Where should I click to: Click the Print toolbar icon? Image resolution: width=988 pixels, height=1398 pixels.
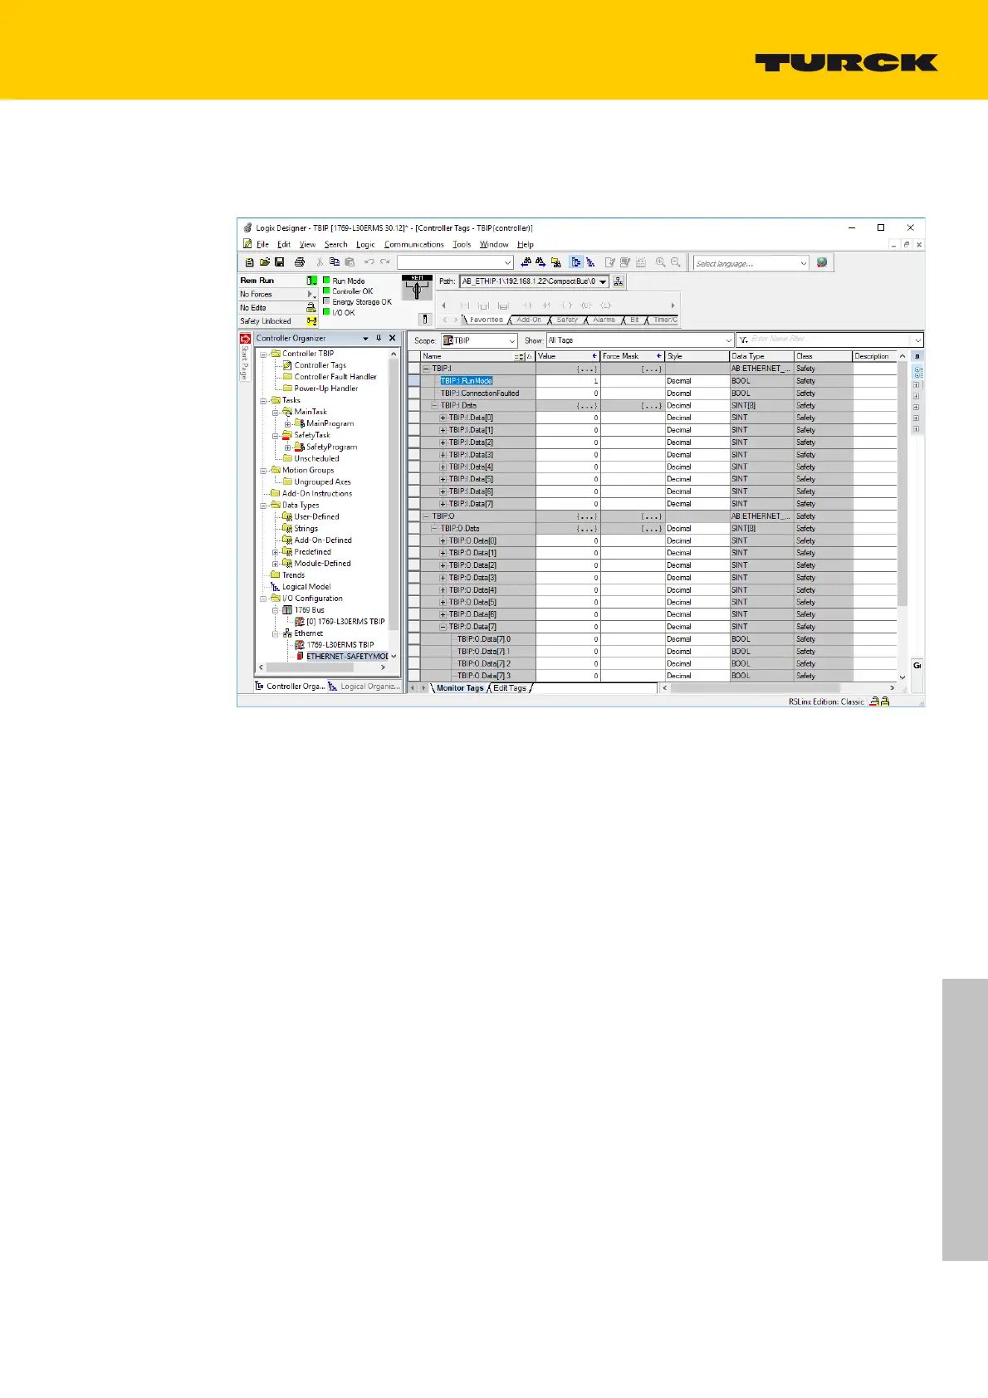tap(300, 262)
